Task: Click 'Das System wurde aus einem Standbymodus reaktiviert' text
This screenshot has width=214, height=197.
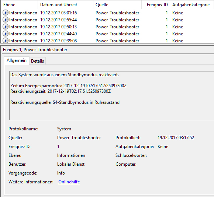Action: point(65,75)
